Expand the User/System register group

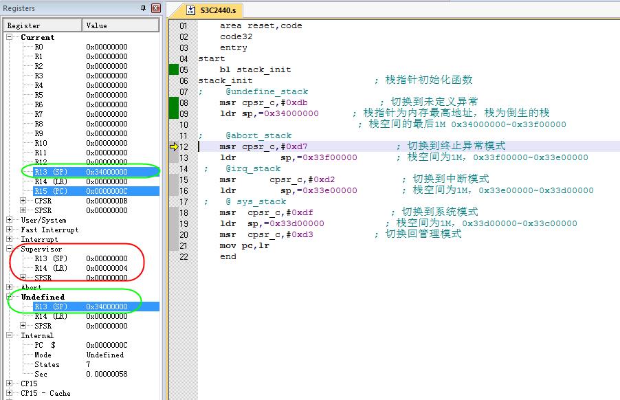[10, 220]
